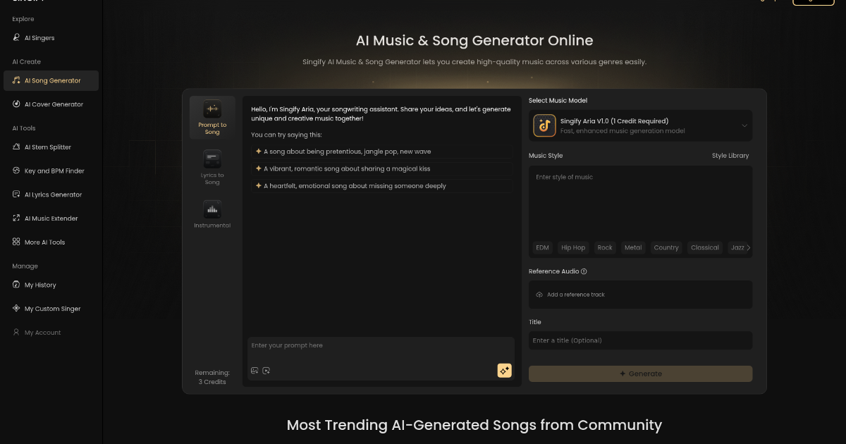Open My Custom Singer page
The image size is (846, 444).
pyautogui.click(x=51, y=308)
